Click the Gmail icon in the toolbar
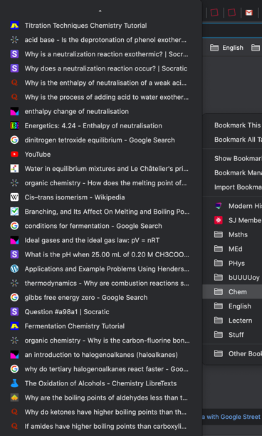The height and width of the screenshot is (436, 262). [249, 13]
